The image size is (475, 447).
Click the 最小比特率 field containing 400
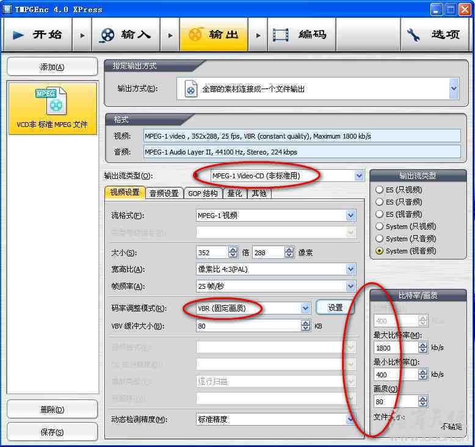coord(396,374)
